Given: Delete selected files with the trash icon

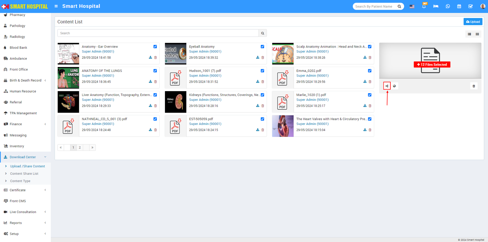Looking at the screenshot, I should click(474, 86).
